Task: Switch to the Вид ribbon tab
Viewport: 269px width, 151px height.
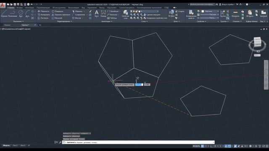Action: click(x=83, y=8)
